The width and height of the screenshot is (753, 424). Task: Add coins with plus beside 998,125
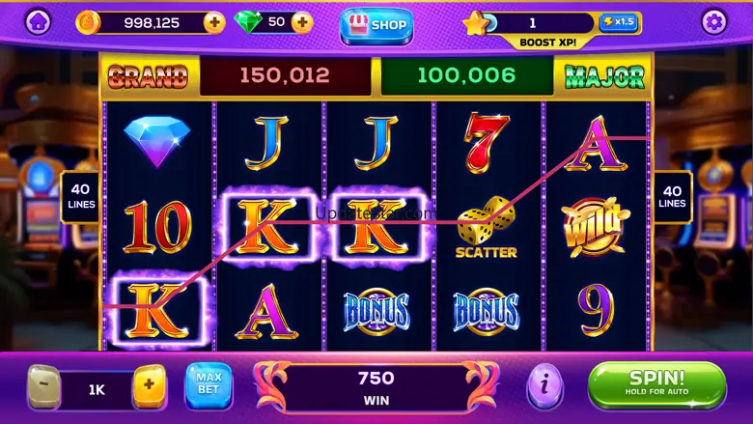[x=214, y=22]
